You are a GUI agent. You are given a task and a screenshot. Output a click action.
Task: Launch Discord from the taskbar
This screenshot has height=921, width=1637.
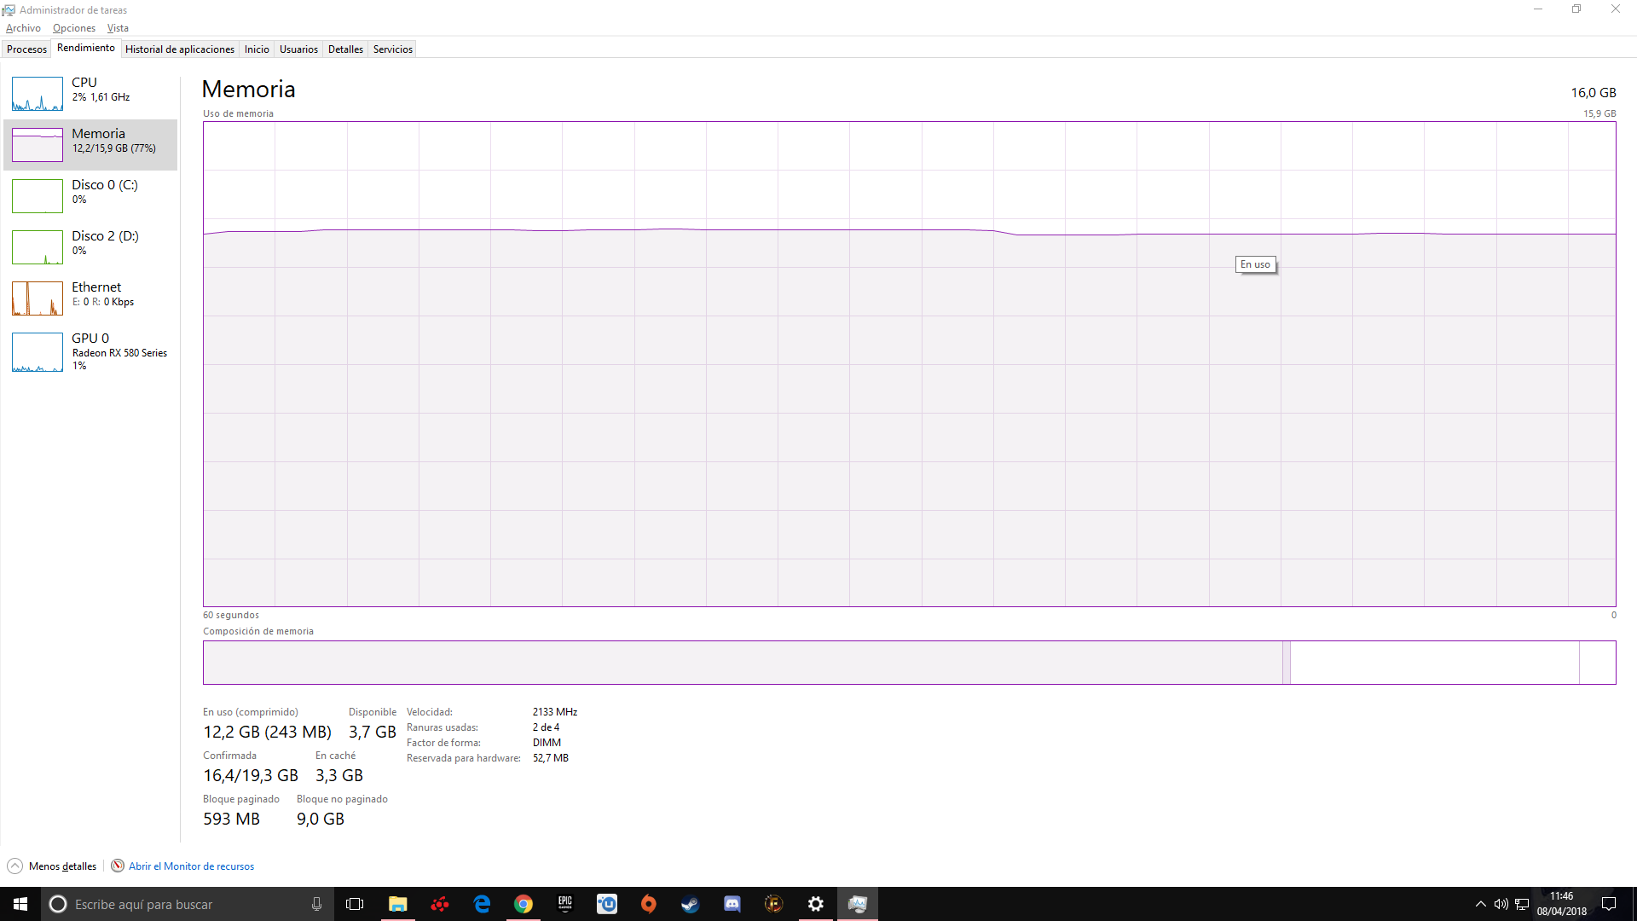click(x=732, y=904)
